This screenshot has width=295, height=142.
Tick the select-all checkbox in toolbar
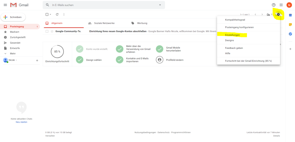(x=47, y=14)
